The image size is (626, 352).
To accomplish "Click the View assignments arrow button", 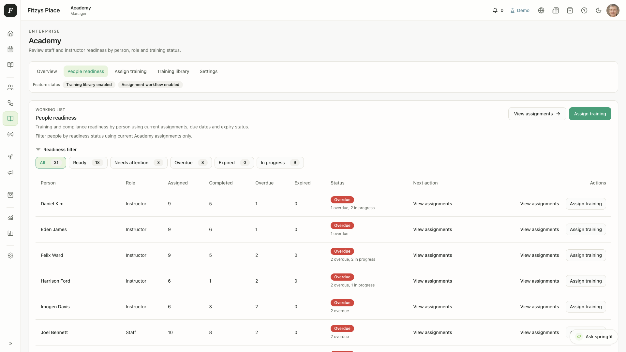I will (x=537, y=114).
